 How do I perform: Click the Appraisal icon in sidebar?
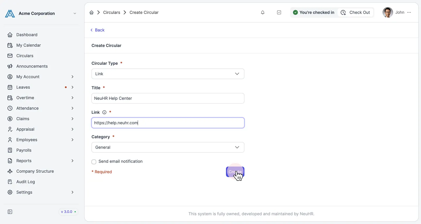point(10,129)
